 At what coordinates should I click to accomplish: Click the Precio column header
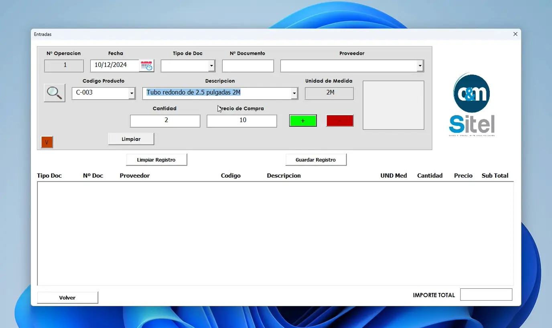pos(463,176)
